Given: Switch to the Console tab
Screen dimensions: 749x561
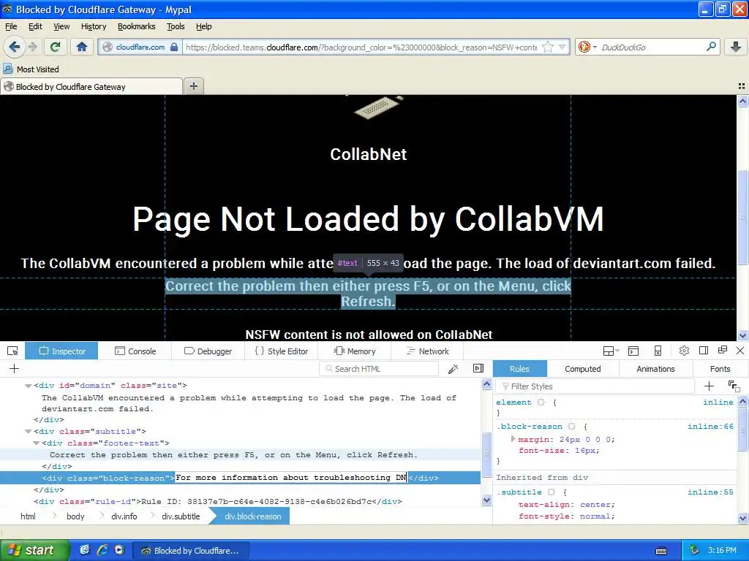Looking at the screenshot, I should (135, 351).
